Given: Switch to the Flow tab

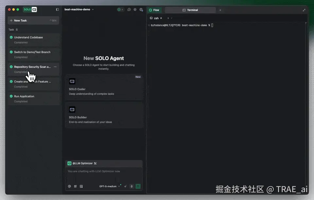Looking at the screenshot, I should pos(154,10).
